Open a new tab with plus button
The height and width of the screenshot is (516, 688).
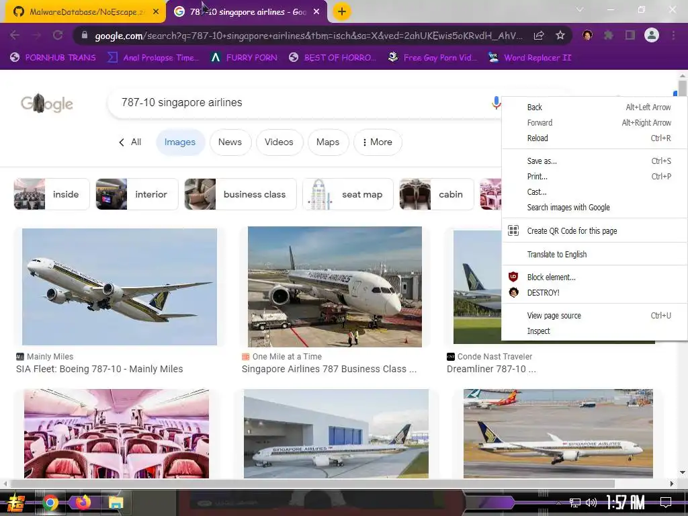click(342, 11)
